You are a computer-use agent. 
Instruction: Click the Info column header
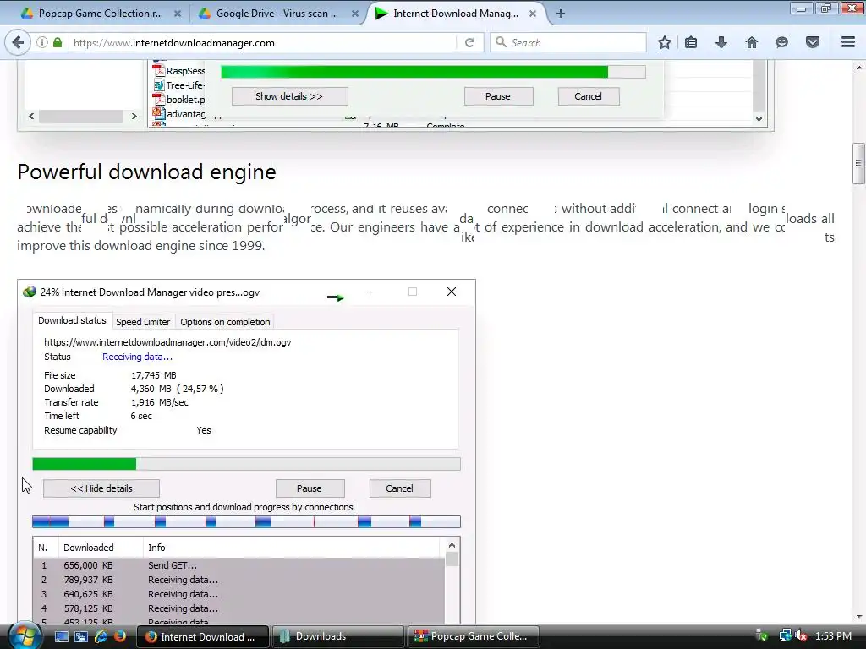coord(293,548)
